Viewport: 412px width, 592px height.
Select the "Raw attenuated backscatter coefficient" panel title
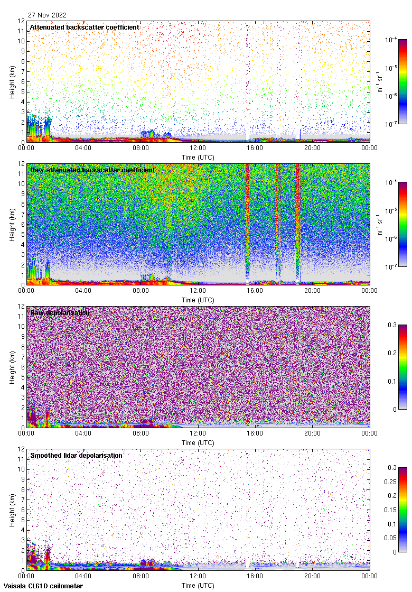coord(92,170)
